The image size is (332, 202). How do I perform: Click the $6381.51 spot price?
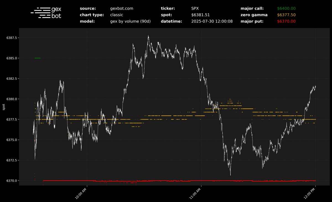pos(201,15)
